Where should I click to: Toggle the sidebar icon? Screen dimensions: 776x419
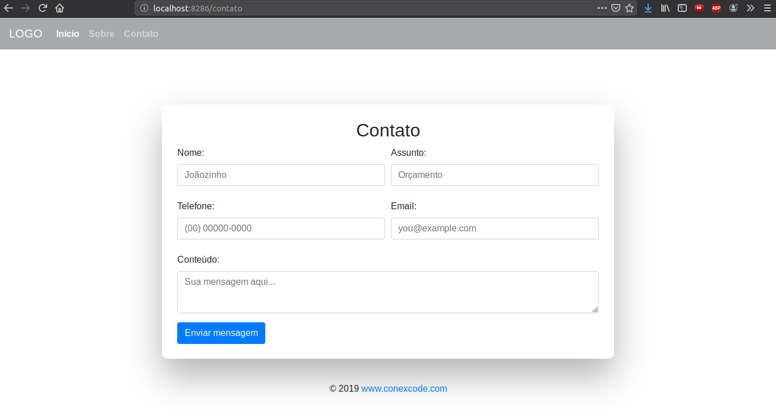[x=682, y=8]
